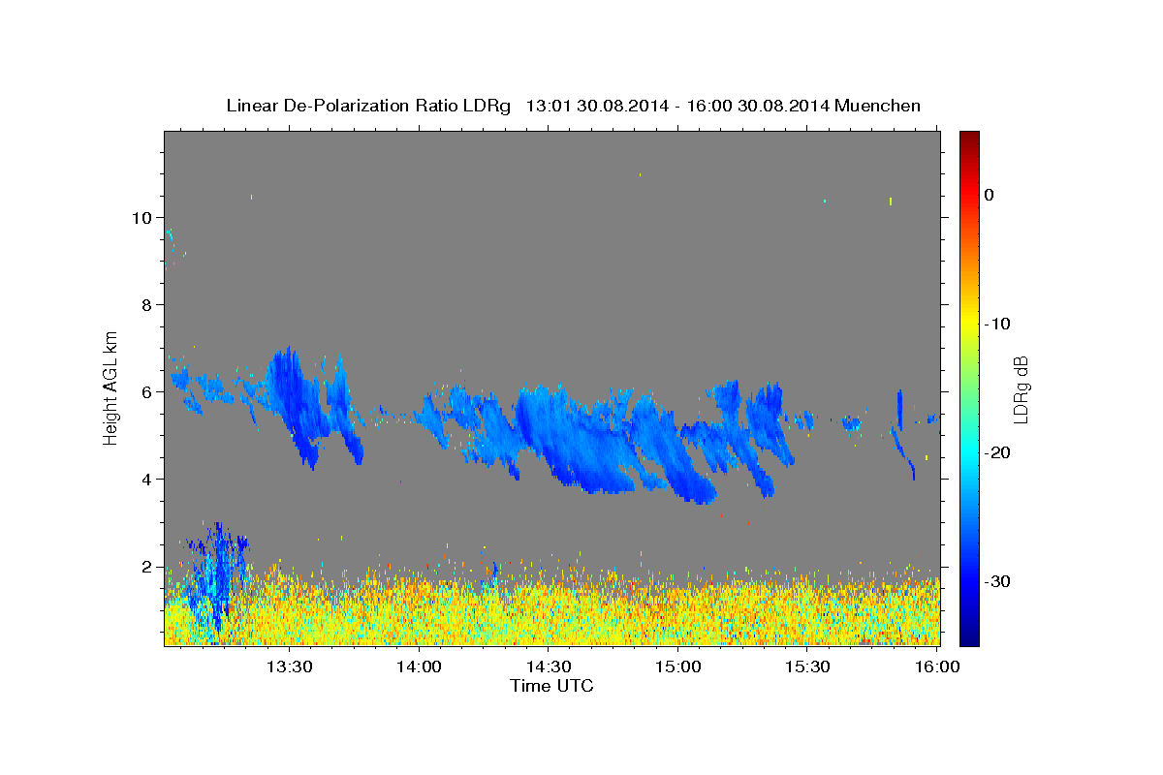Click the '16:00' time axis label
Screen dimensions: 1163x775
click(x=937, y=666)
